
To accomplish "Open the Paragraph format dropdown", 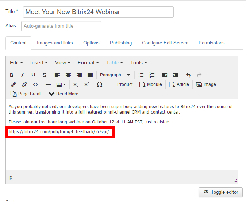I will [115, 75].
